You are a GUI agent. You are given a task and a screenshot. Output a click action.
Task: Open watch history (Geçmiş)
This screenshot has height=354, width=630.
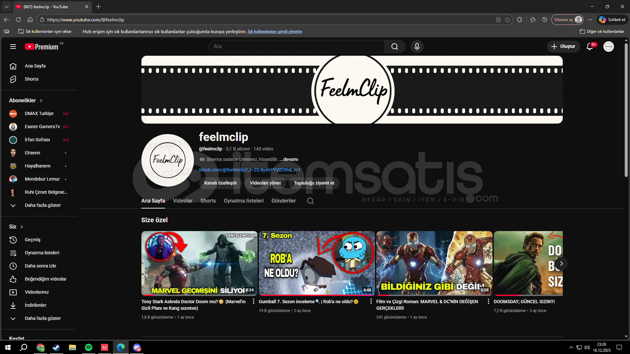pyautogui.click(x=32, y=240)
